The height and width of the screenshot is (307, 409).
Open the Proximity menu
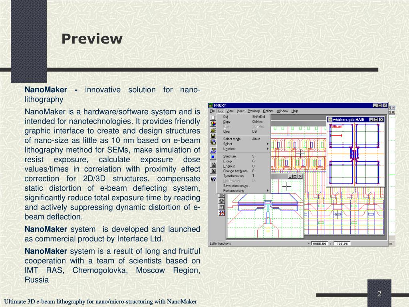pos(254,111)
